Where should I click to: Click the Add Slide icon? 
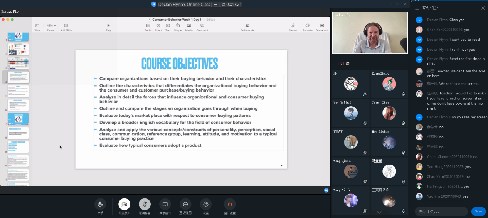(66, 25)
